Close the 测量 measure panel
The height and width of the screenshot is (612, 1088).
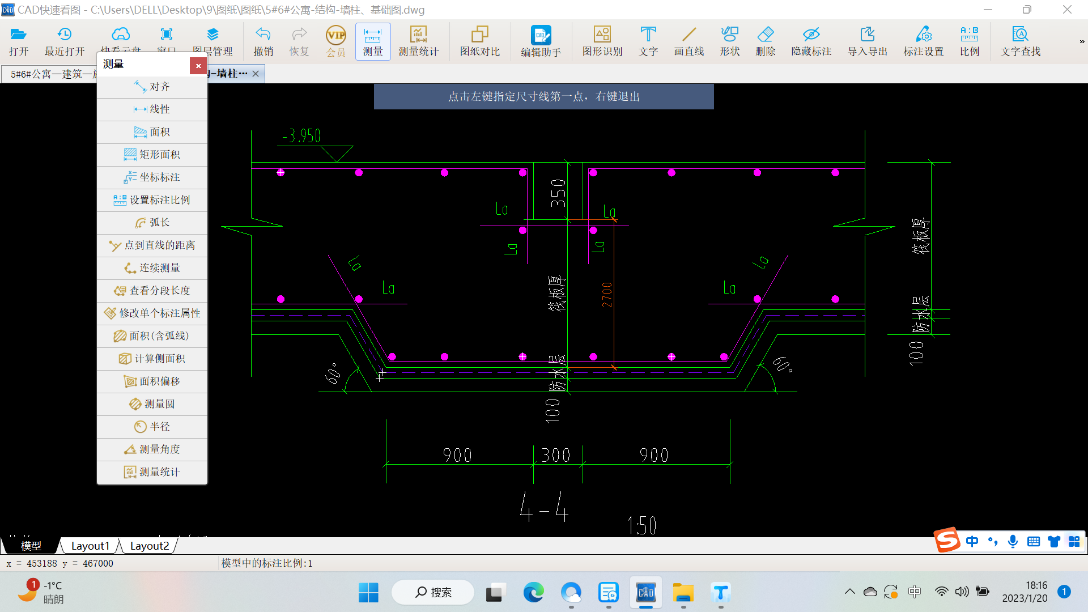click(198, 66)
